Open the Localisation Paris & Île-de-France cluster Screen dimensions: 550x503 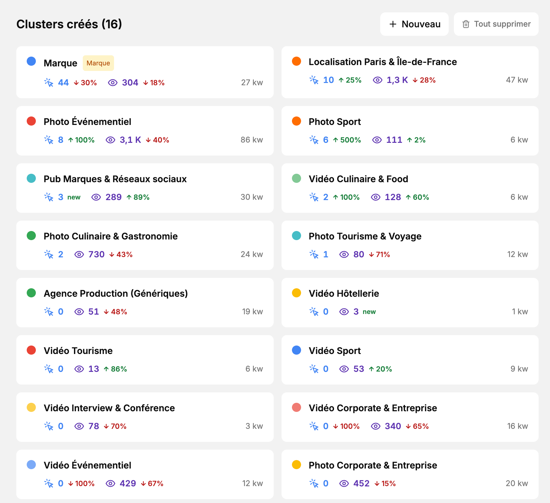[383, 62]
